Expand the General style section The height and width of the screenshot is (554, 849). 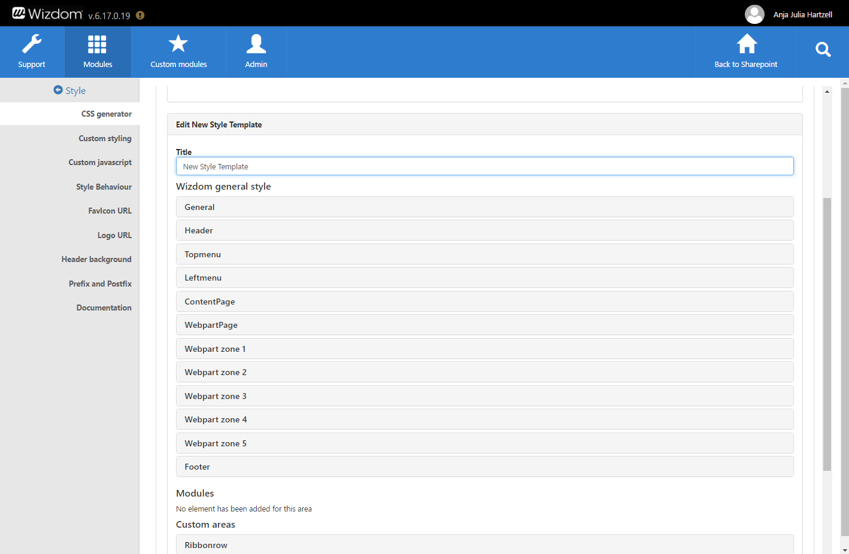tap(484, 207)
